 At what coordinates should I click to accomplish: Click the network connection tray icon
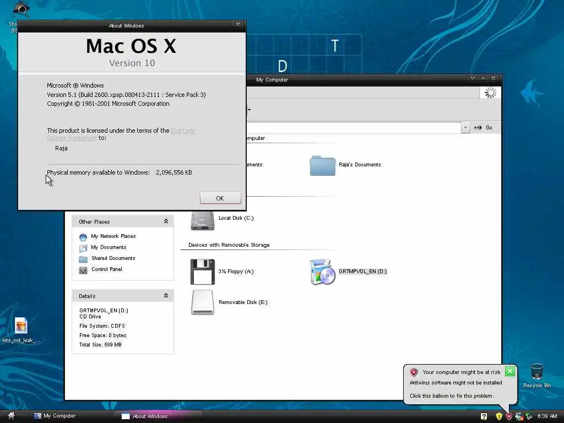tap(519, 416)
